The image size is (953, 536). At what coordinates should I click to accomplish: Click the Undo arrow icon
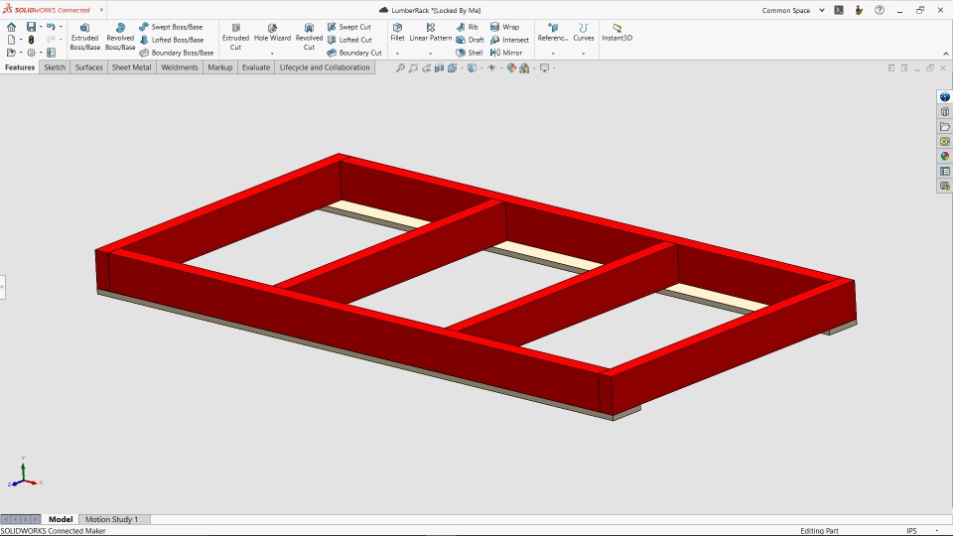pos(51,27)
